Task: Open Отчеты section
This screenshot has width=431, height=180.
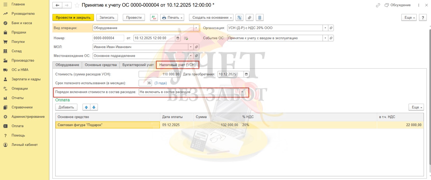Action: click(x=17, y=98)
